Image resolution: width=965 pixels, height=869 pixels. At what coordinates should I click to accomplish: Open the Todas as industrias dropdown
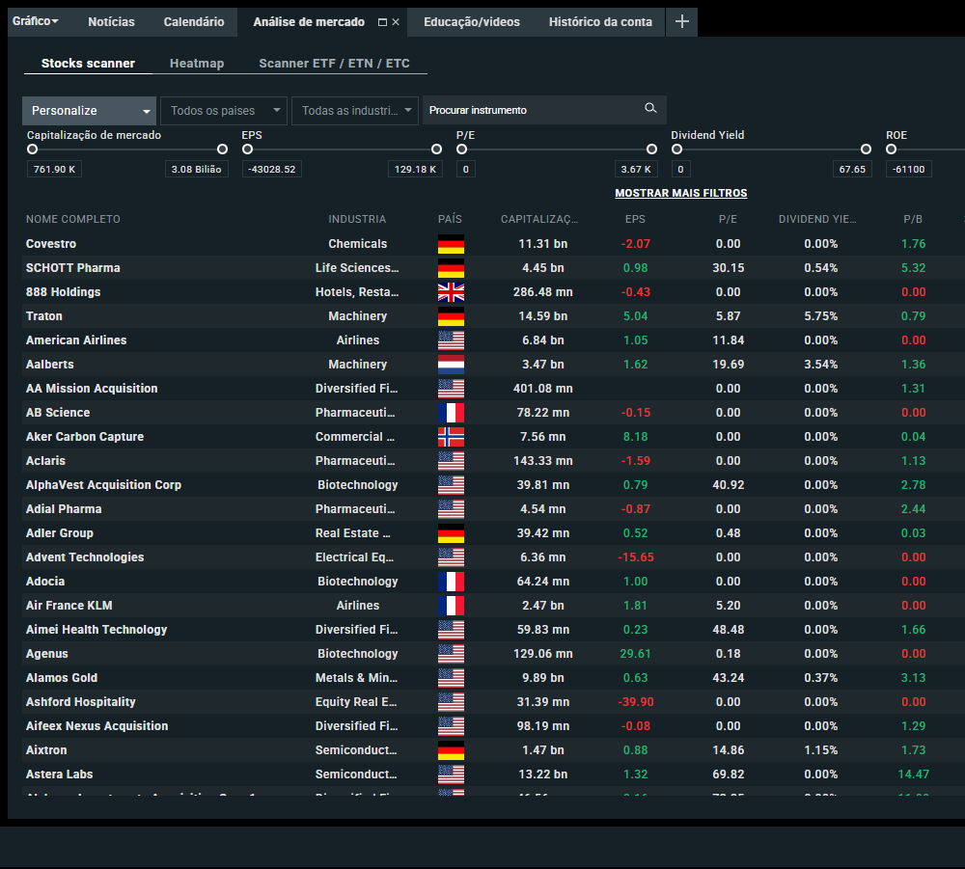[355, 111]
